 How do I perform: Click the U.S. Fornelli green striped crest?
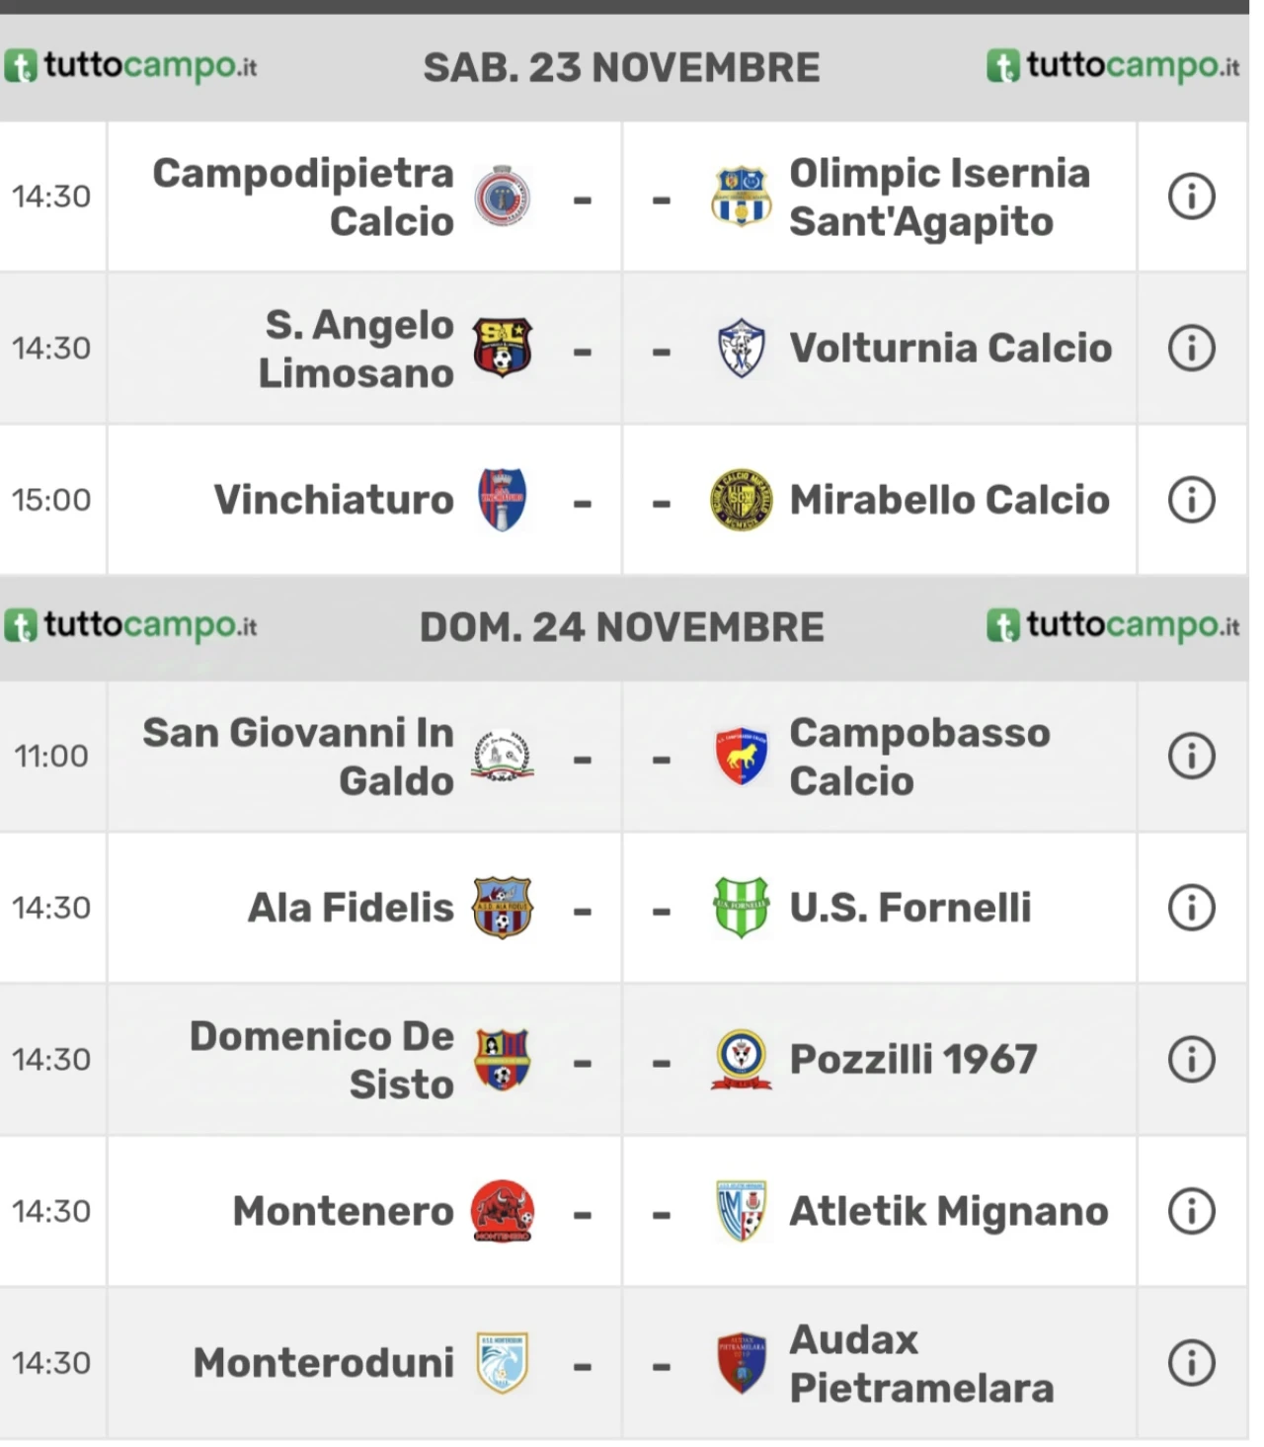tap(741, 908)
